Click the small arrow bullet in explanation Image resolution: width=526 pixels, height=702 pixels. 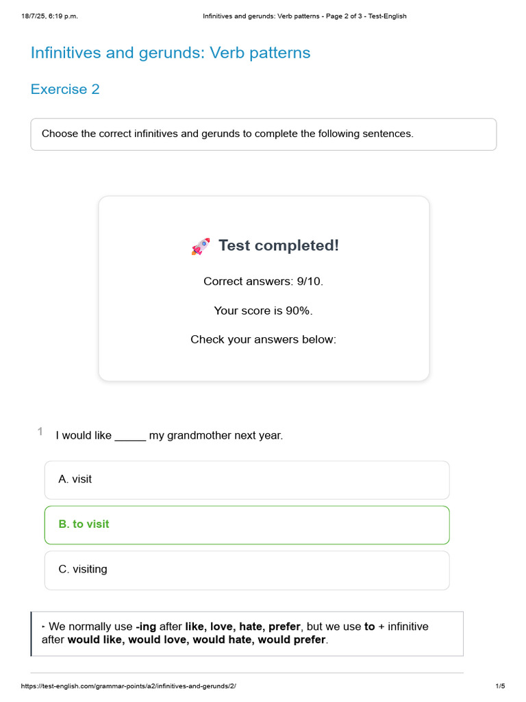[x=44, y=627]
